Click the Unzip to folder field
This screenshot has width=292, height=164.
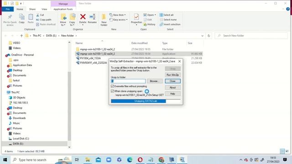(x=128, y=81)
